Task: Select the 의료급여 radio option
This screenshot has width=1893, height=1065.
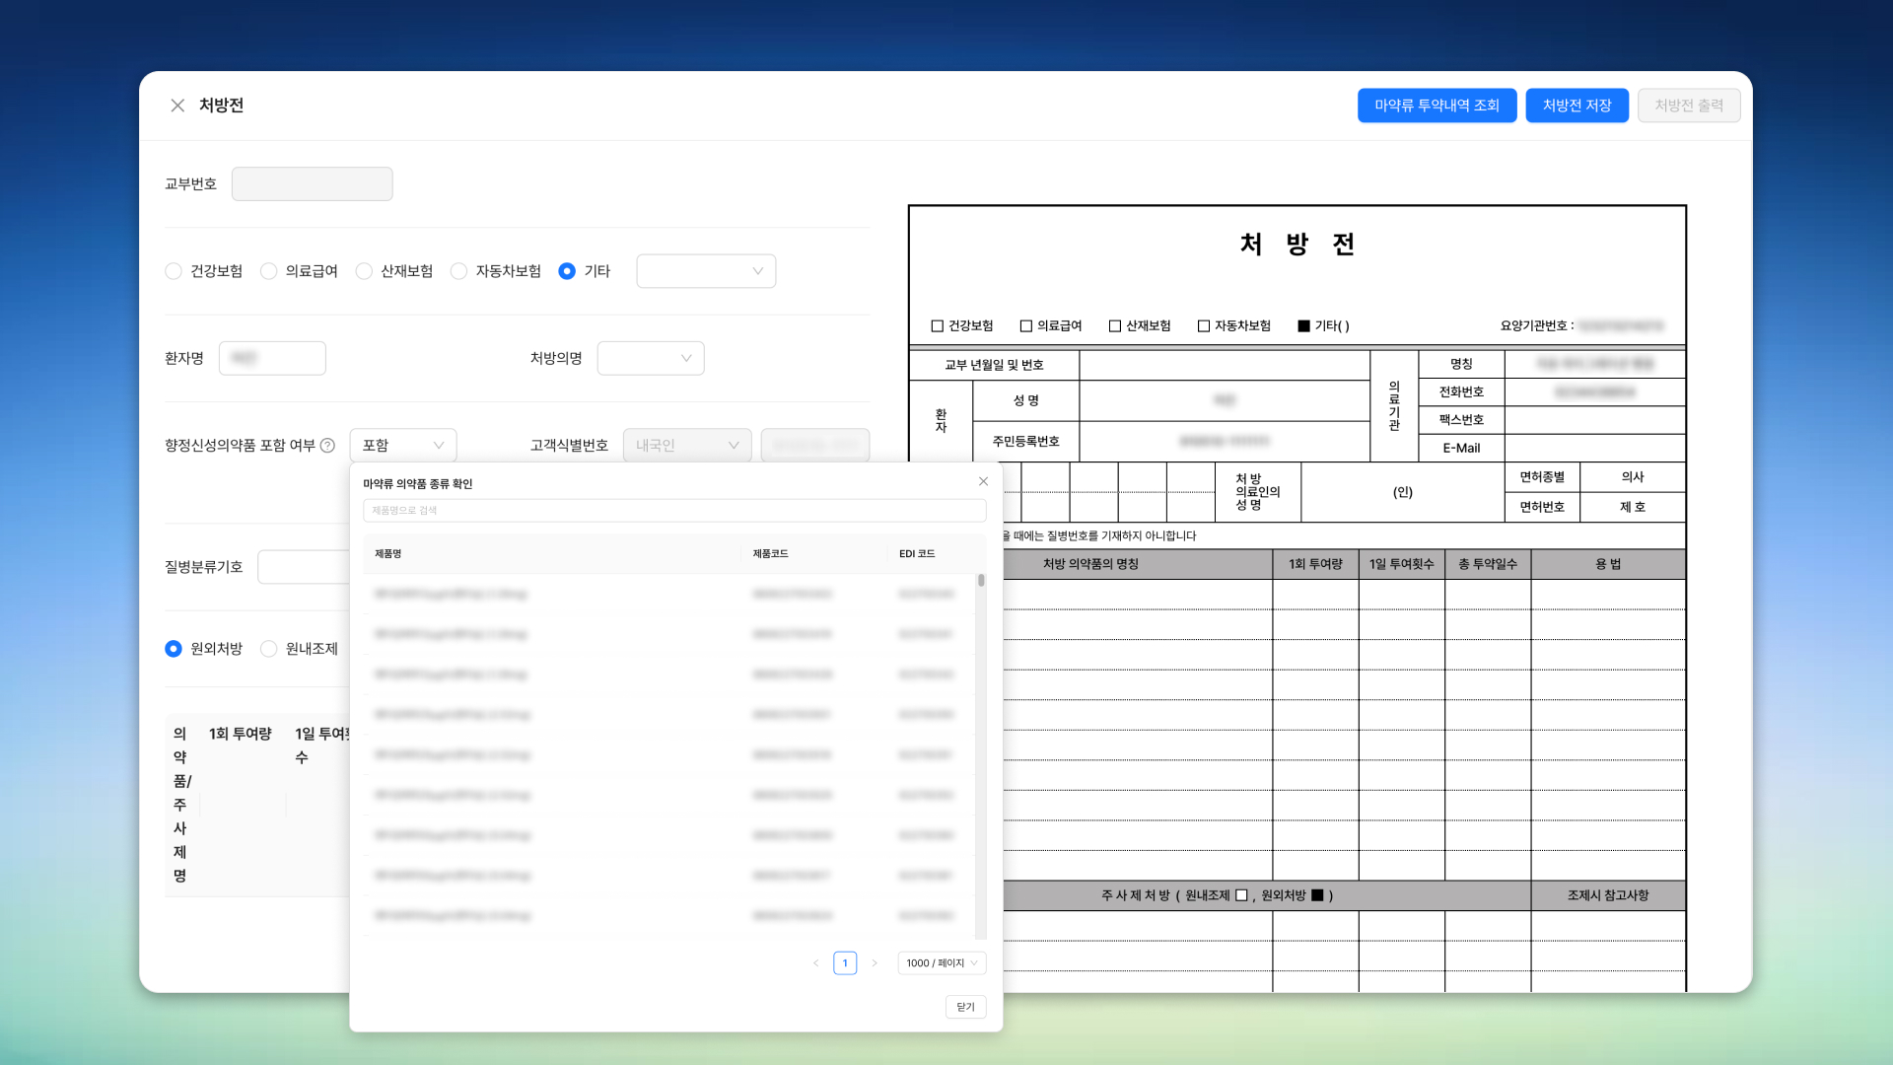Action: tap(268, 271)
